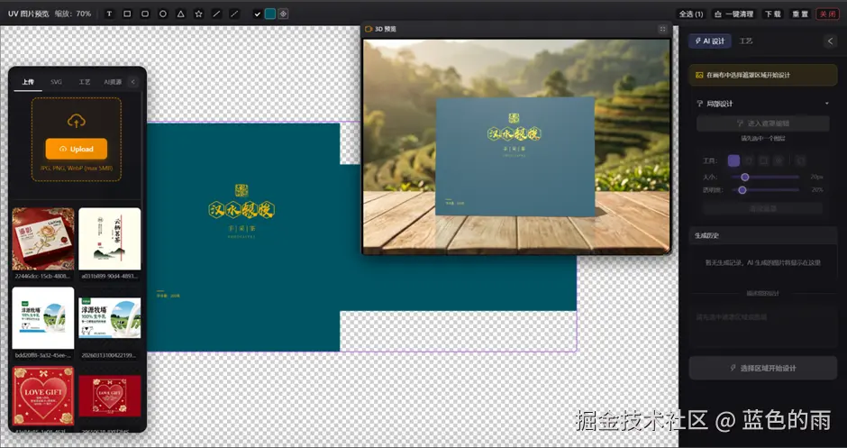Select the ink mountain tea poster thumbnail
The width and height of the screenshot is (847, 448).
(110, 239)
